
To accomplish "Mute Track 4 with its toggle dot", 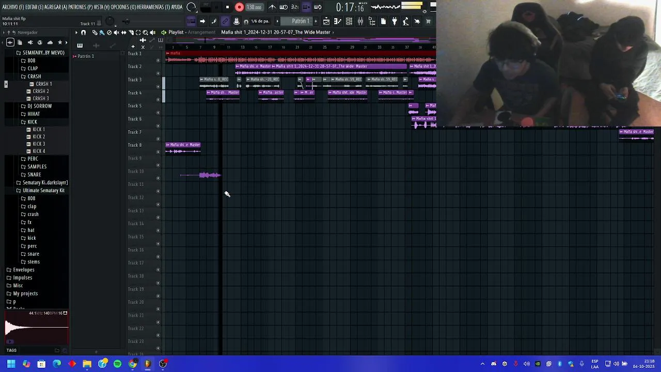I will [x=158, y=99].
